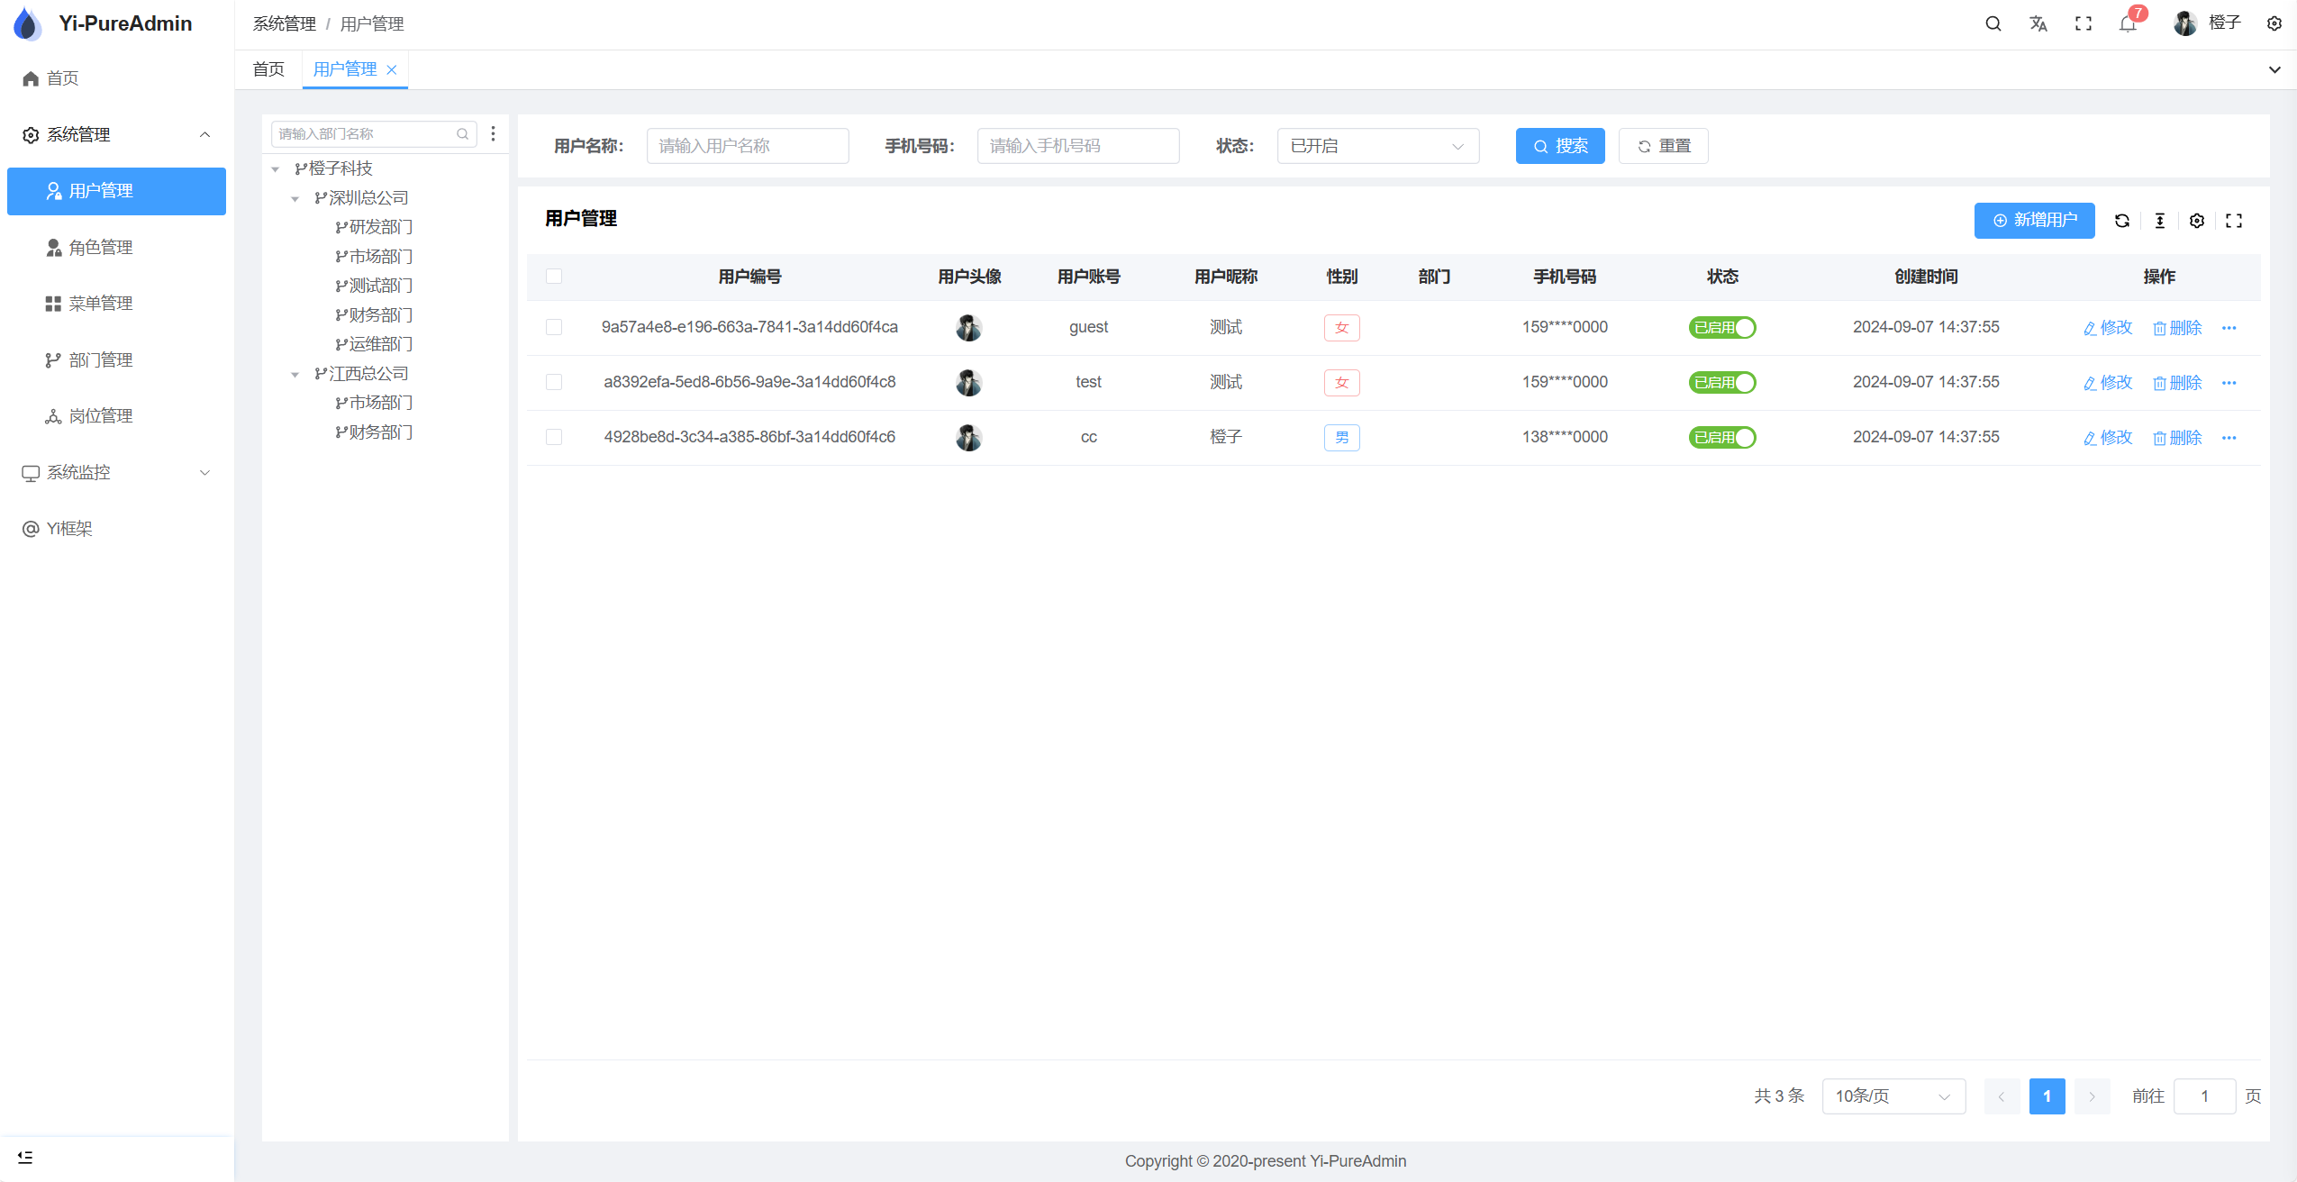Click the header search magnifier icon
This screenshot has height=1182, width=2297.
[1993, 24]
